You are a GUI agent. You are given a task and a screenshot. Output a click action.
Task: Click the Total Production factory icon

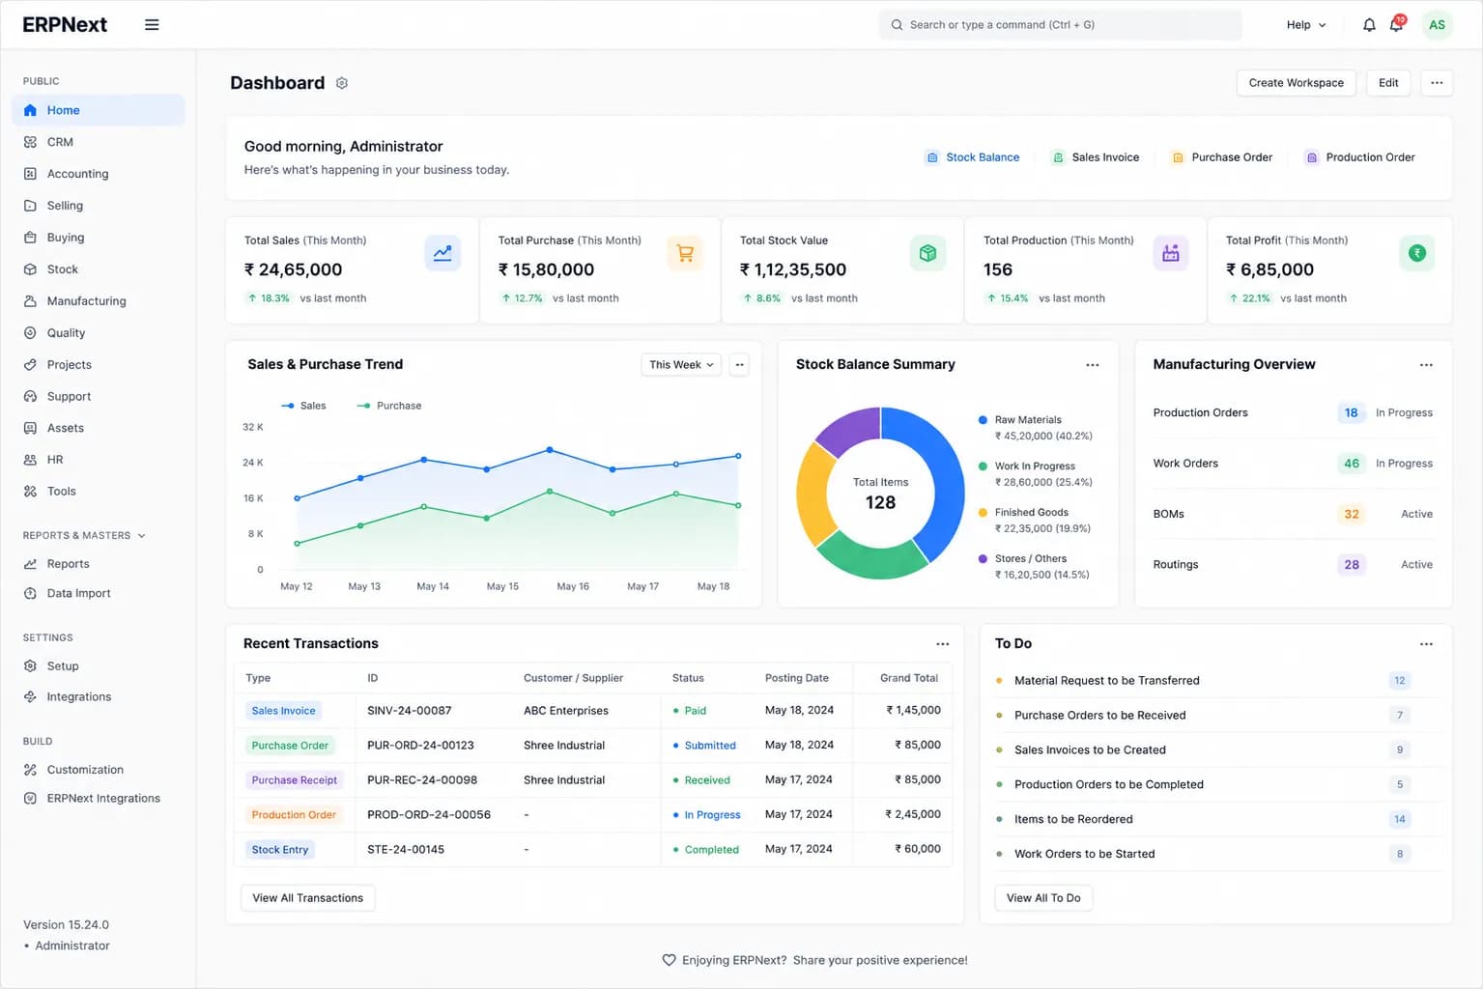pyautogui.click(x=1171, y=253)
